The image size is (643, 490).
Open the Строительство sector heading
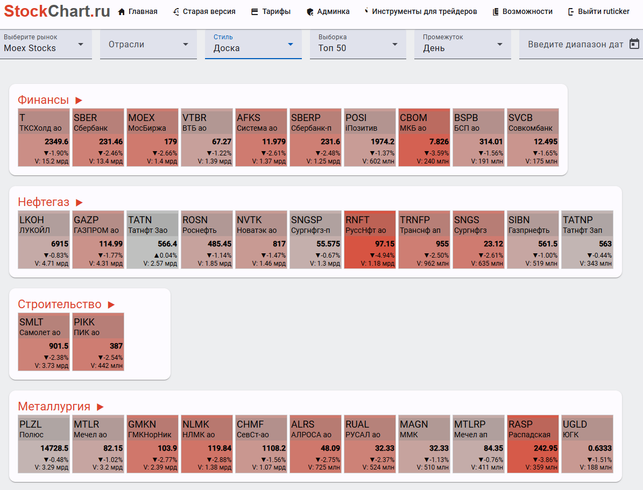(60, 304)
